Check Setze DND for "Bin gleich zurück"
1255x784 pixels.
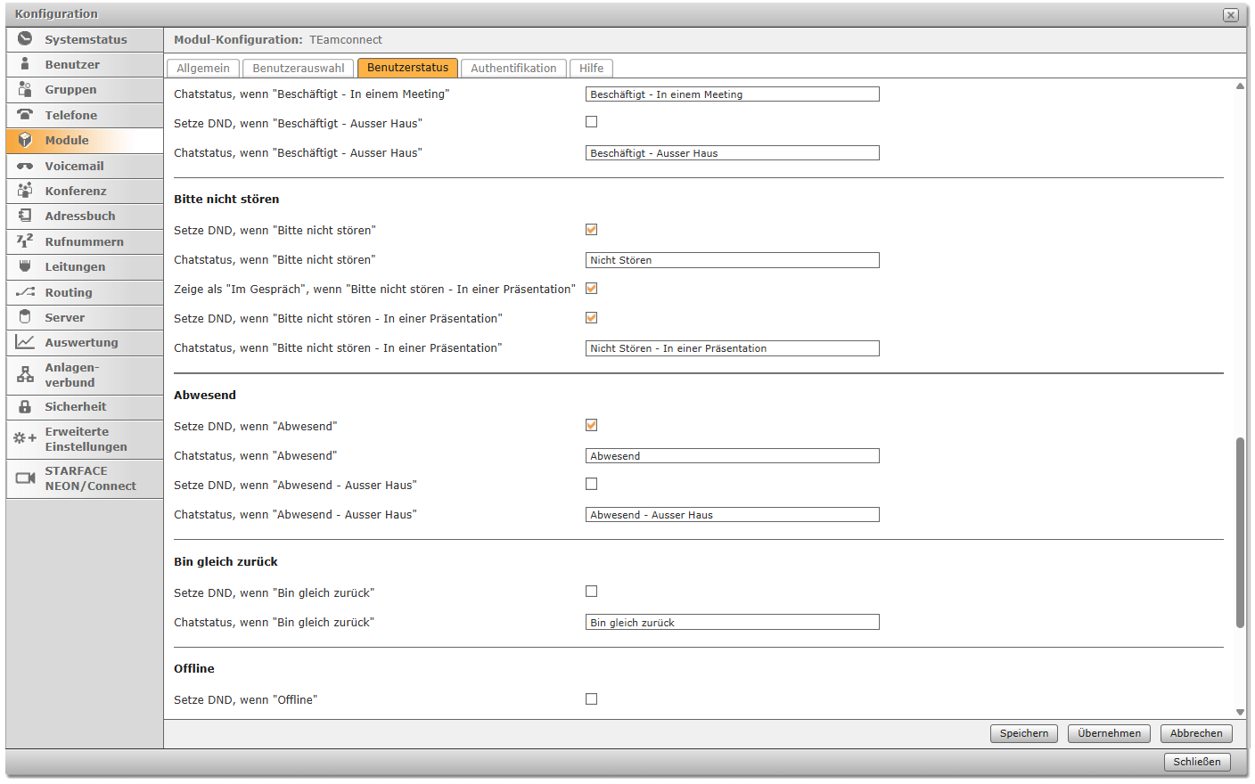pyautogui.click(x=591, y=592)
